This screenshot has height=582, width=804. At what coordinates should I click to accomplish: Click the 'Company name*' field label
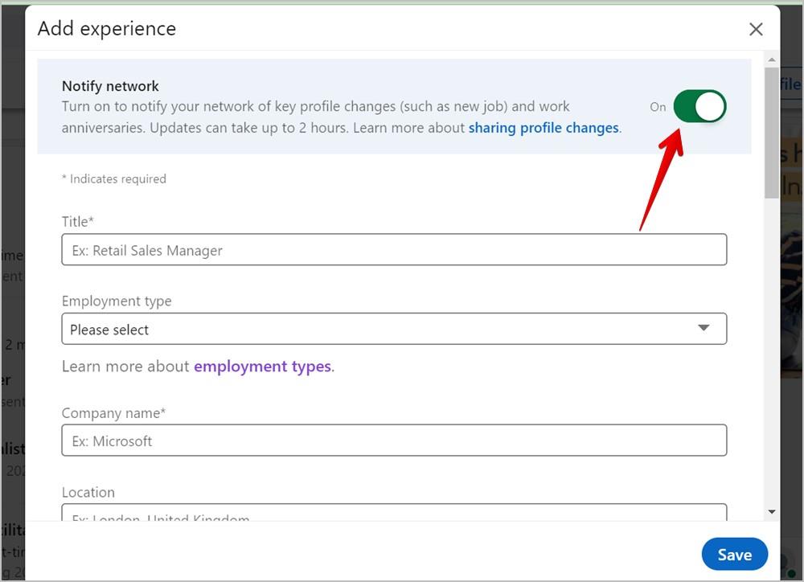pyautogui.click(x=113, y=413)
